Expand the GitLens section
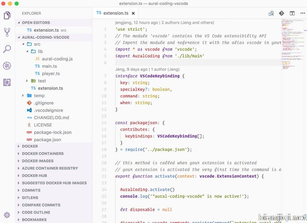Image resolution: width=307 pixels, height=223 pixels. 18,198
